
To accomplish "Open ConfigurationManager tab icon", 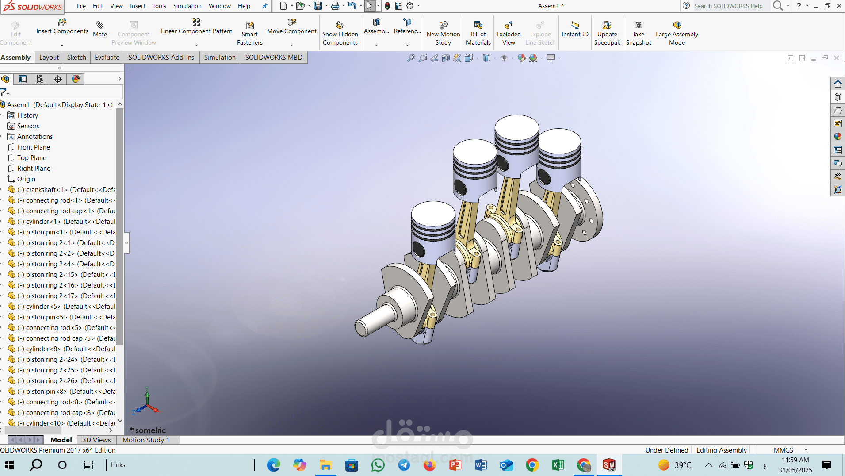I will (x=40, y=79).
